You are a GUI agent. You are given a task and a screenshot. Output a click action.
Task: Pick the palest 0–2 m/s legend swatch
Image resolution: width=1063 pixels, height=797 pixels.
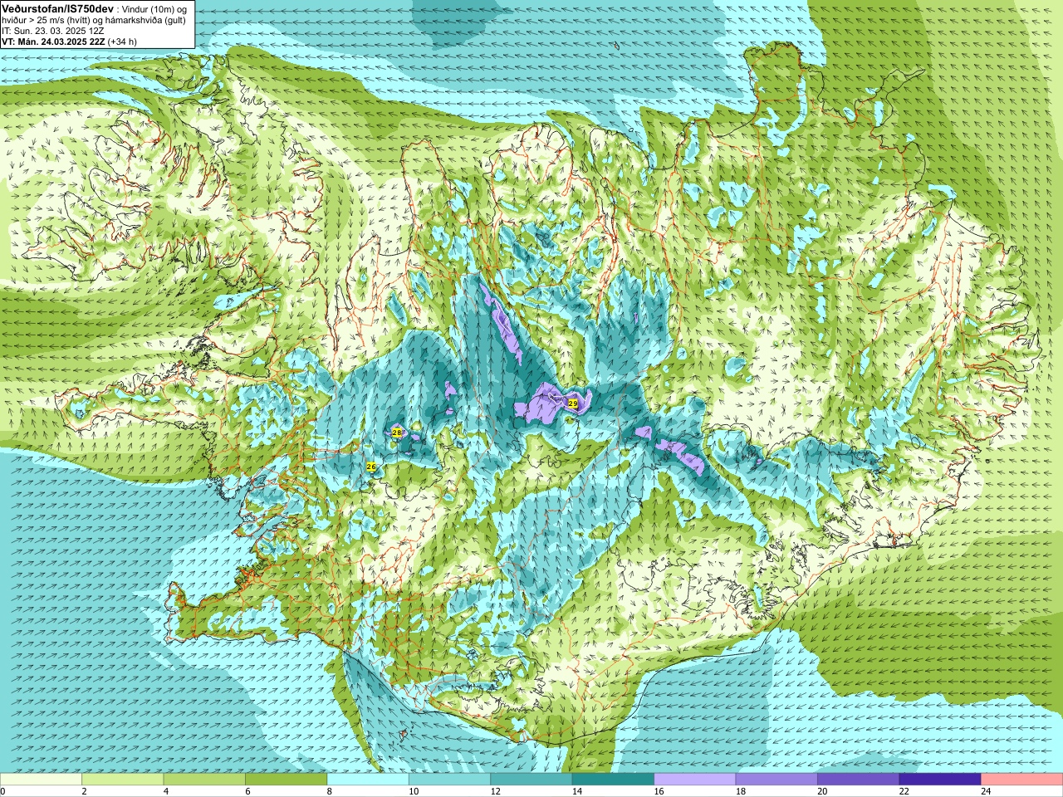point(41,779)
